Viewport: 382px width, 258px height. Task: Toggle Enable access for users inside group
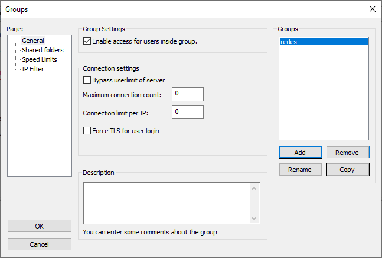point(88,41)
